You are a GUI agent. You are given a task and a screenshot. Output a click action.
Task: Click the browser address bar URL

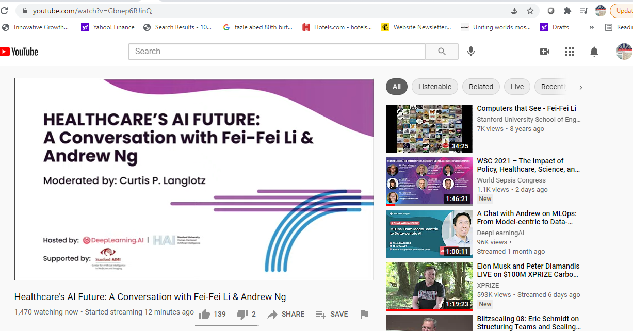coord(92,11)
